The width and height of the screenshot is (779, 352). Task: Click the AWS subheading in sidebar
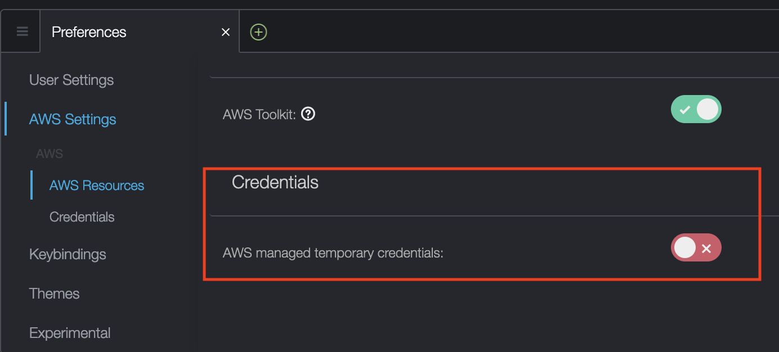click(50, 154)
